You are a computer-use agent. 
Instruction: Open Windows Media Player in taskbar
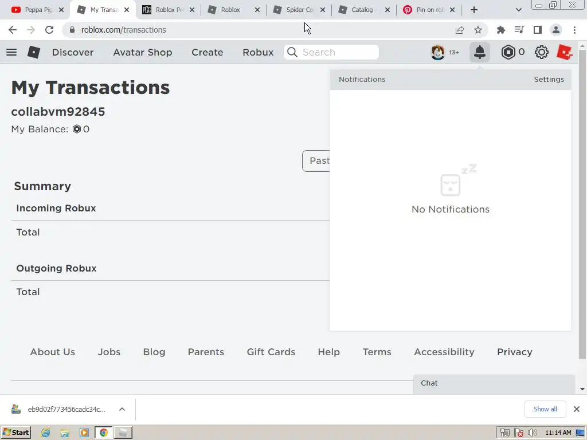(84, 433)
